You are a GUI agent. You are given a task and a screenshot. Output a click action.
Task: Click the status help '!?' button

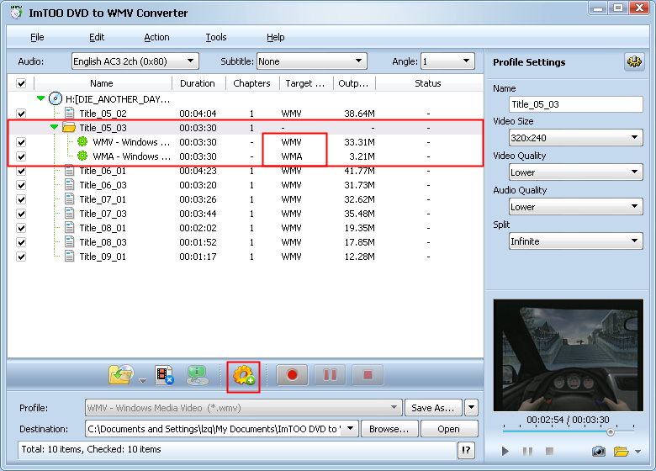coord(466,450)
